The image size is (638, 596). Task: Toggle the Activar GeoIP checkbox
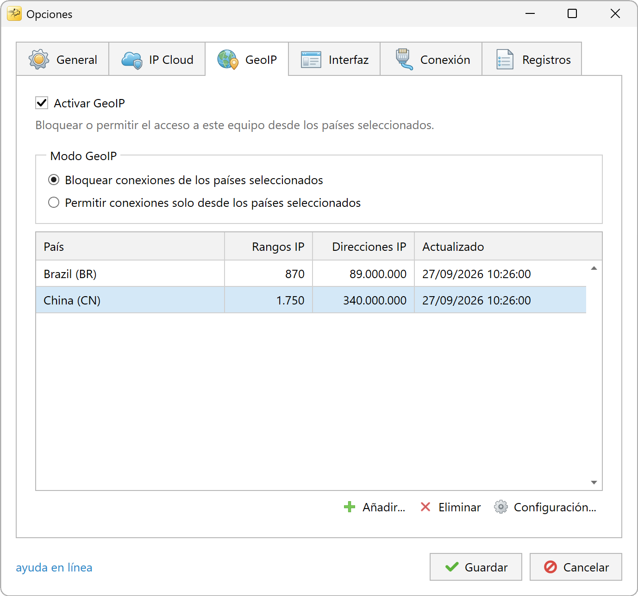pyautogui.click(x=42, y=103)
